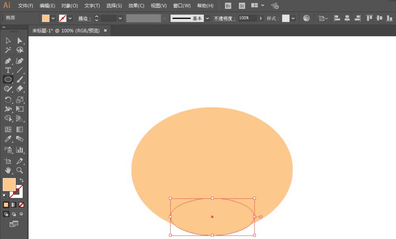This screenshot has height=239, width=396.
Task: Select the Magic Wand tool
Action: [8, 50]
